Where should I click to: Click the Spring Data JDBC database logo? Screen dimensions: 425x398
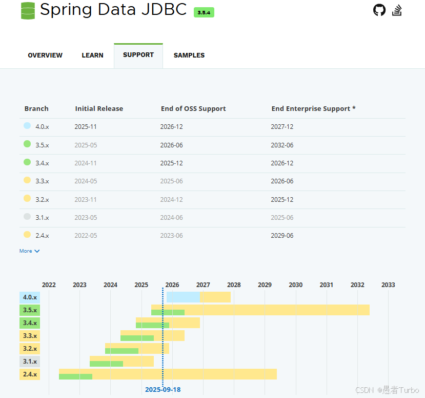click(27, 10)
